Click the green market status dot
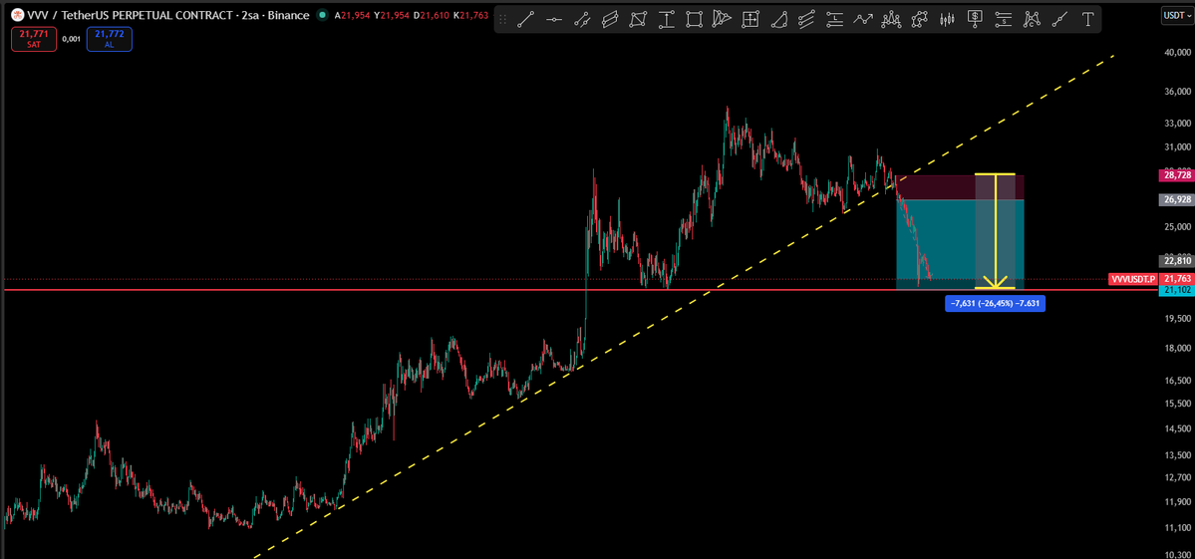Viewport: 1195px width, 559px height. [x=322, y=15]
